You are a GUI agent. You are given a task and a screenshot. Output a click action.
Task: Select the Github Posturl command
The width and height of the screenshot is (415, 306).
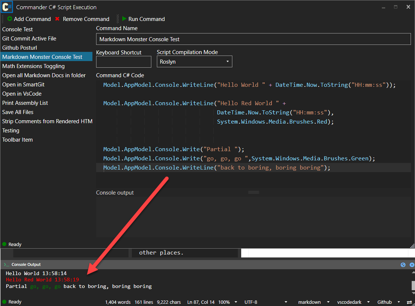tap(46, 48)
